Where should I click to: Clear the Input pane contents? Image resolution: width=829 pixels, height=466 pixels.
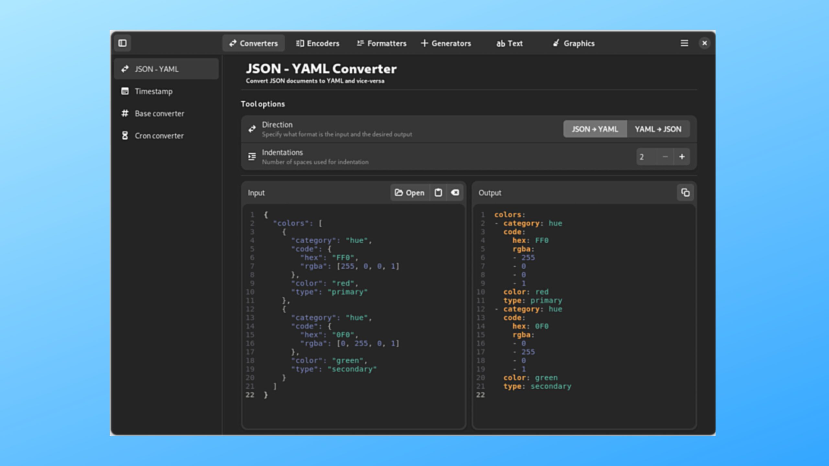[455, 193]
